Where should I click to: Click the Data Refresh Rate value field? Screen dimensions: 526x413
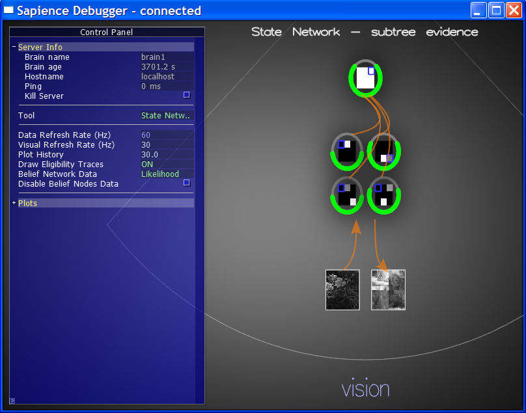click(x=167, y=135)
